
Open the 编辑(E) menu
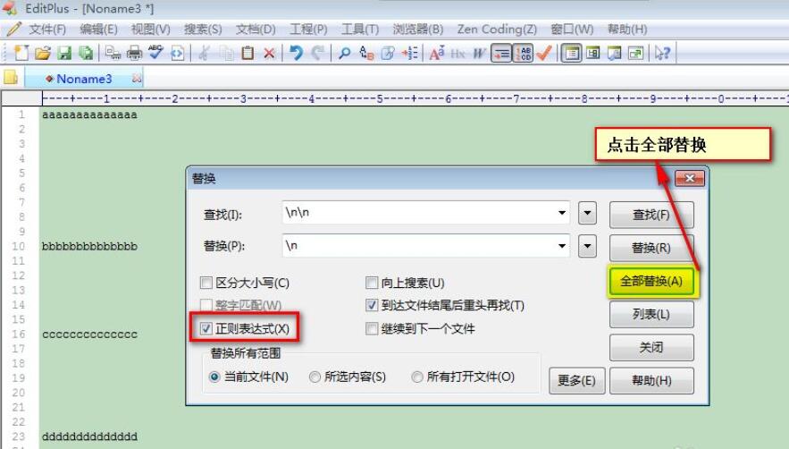(x=98, y=30)
